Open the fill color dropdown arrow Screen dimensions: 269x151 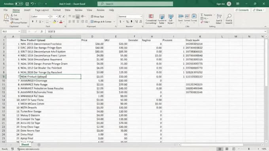(57, 22)
